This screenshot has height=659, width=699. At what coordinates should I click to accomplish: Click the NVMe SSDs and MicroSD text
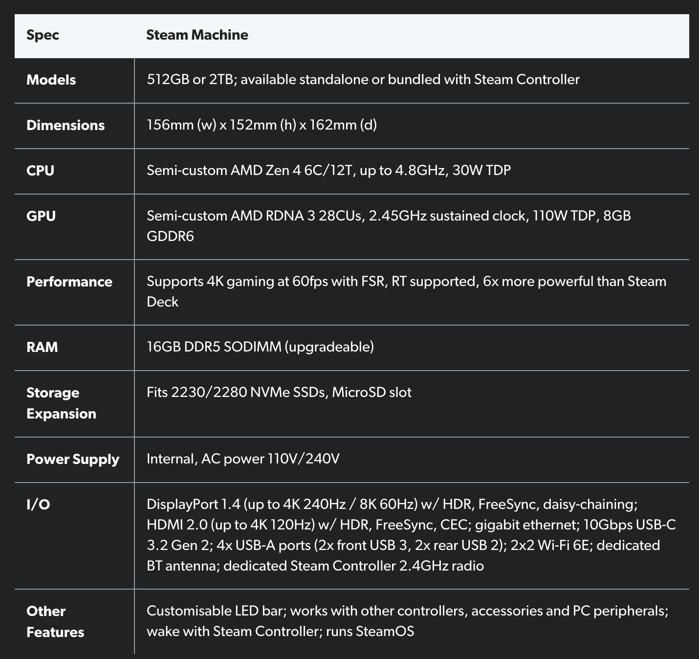[279, 393]
